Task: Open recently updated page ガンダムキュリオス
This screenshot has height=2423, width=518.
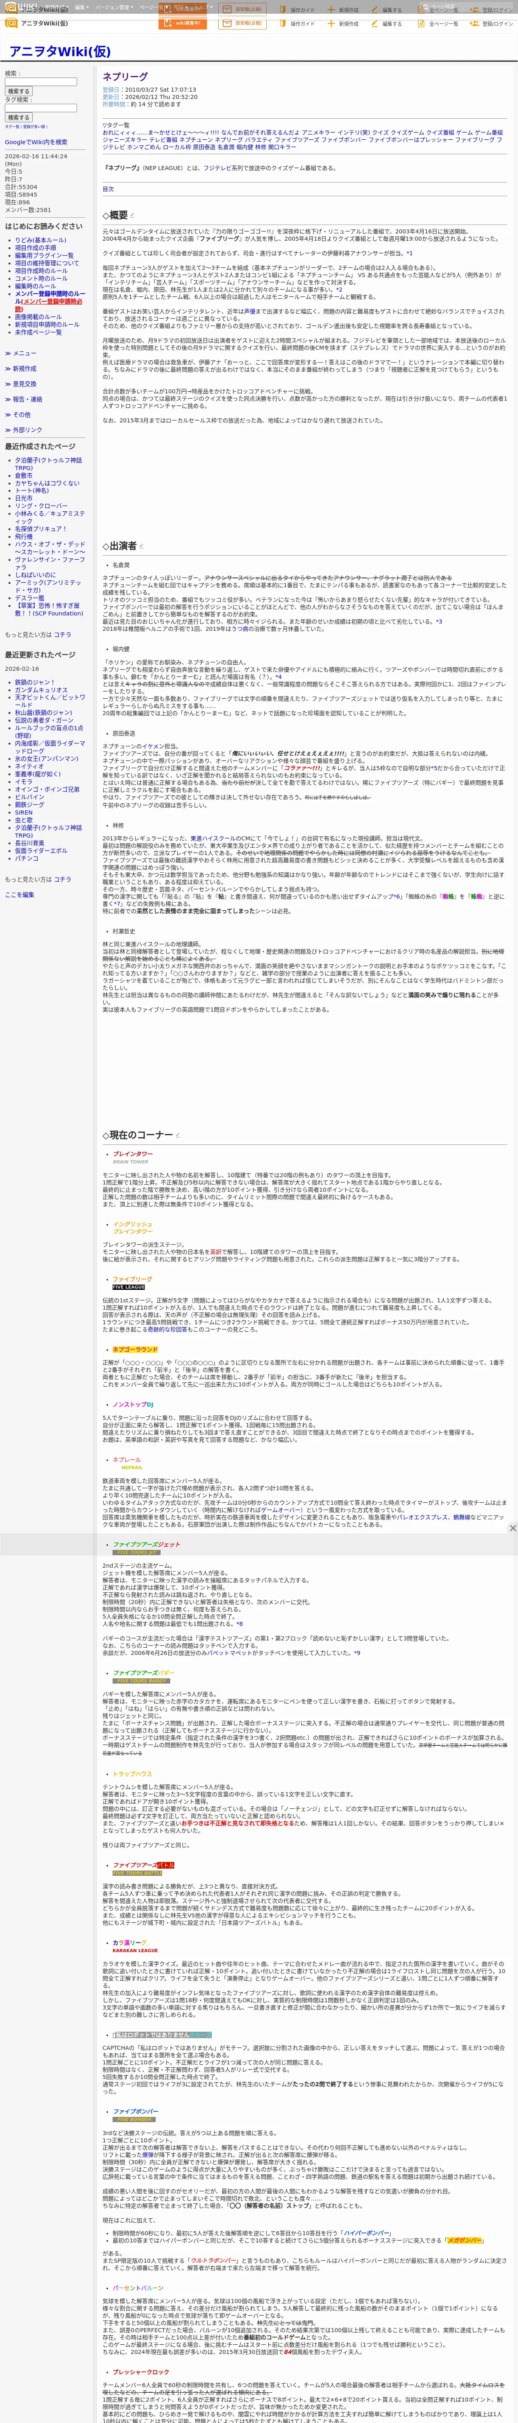Action: click(42, 691)
